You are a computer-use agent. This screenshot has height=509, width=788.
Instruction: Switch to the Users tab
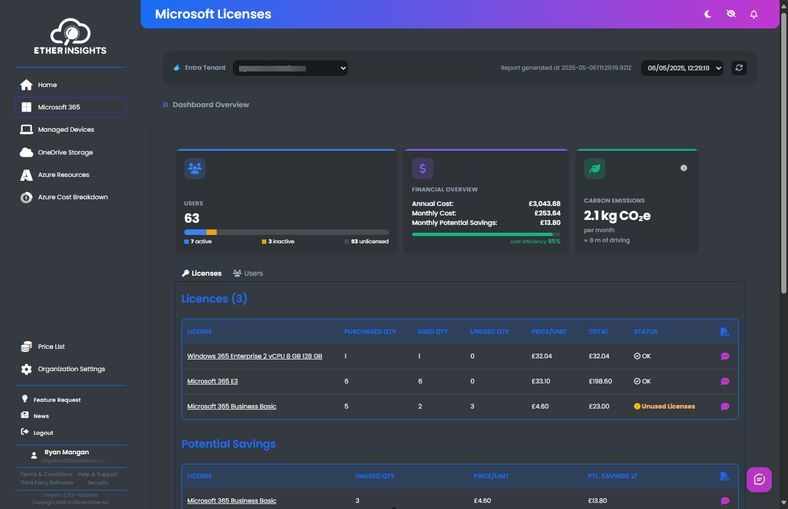coord(248,273)
